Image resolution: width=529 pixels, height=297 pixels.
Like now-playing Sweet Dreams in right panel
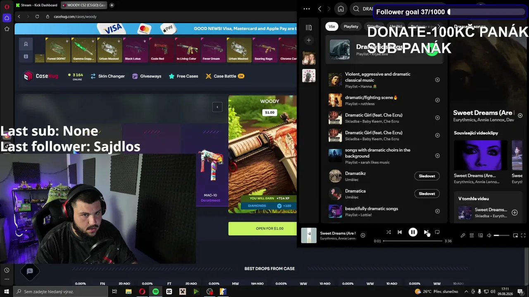(x=520, y=115)
